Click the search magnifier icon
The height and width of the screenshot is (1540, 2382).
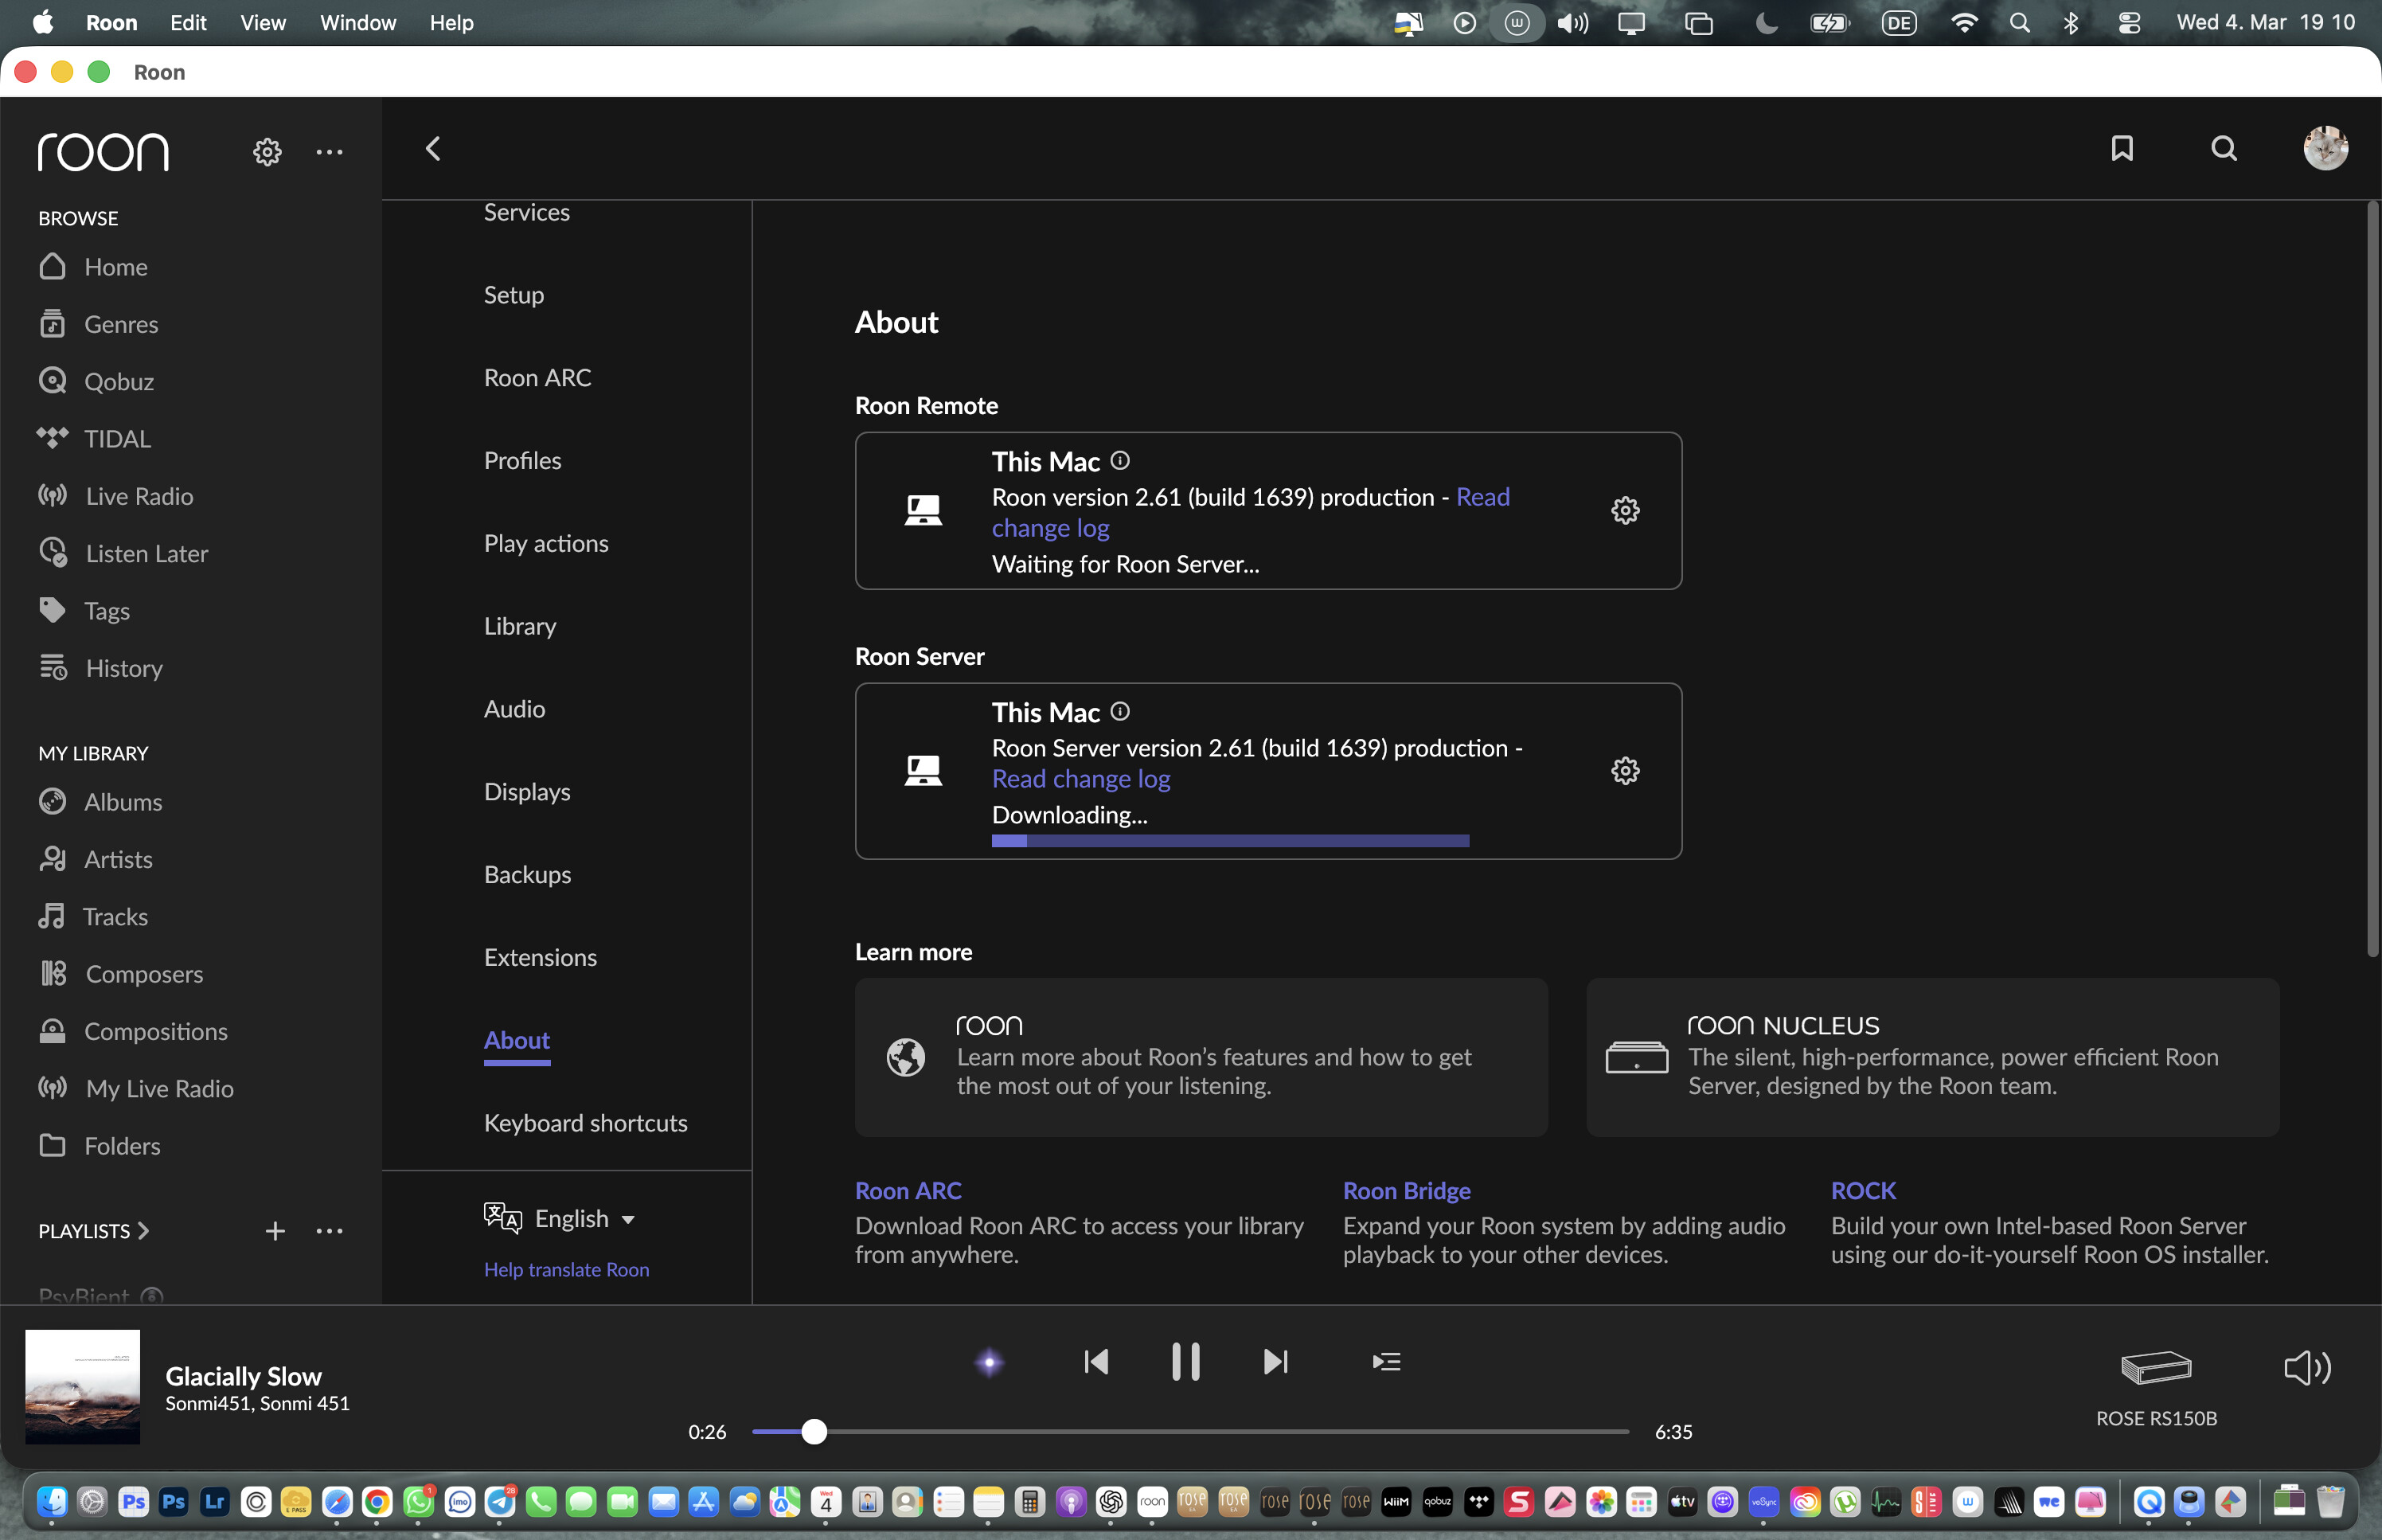[2223, 149]
